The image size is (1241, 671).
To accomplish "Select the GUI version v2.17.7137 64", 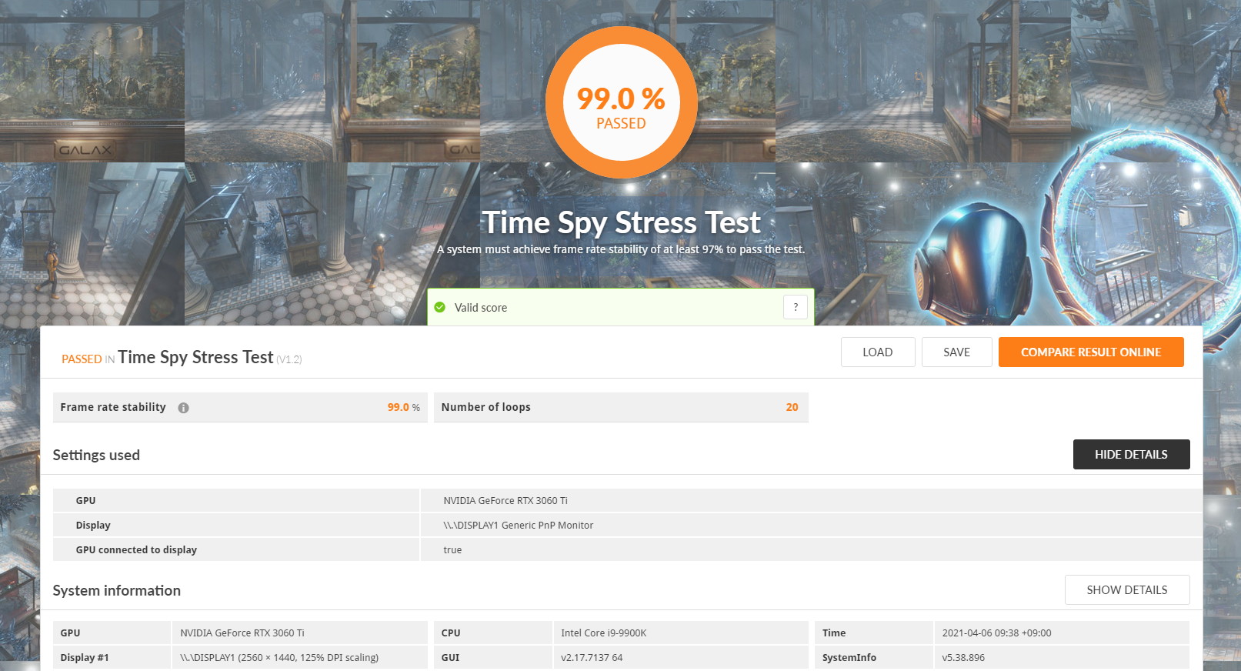I will [592, 658].
